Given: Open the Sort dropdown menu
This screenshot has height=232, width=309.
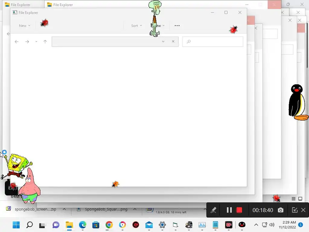Looking at the screenshot, I should click(136, 26).
